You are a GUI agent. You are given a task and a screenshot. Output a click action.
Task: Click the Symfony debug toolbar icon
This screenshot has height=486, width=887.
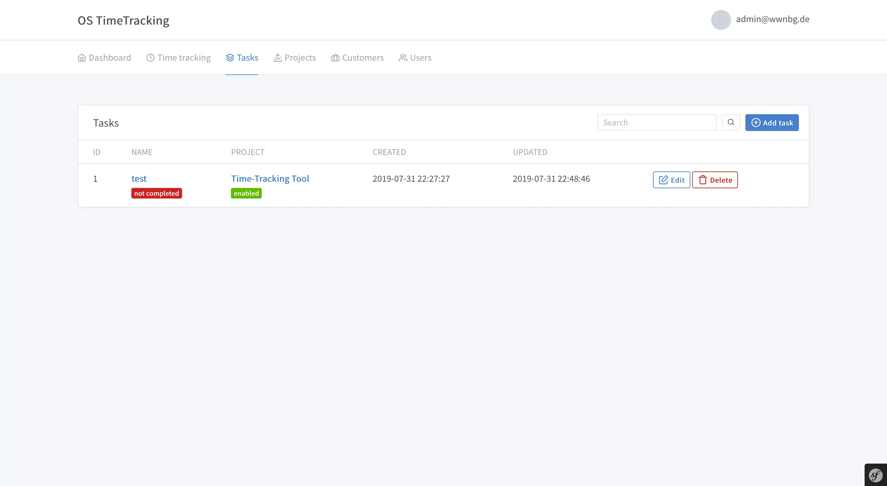(x=875, y=475)
